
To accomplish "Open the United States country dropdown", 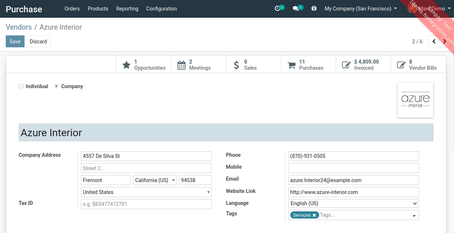I will pos(146,192).
